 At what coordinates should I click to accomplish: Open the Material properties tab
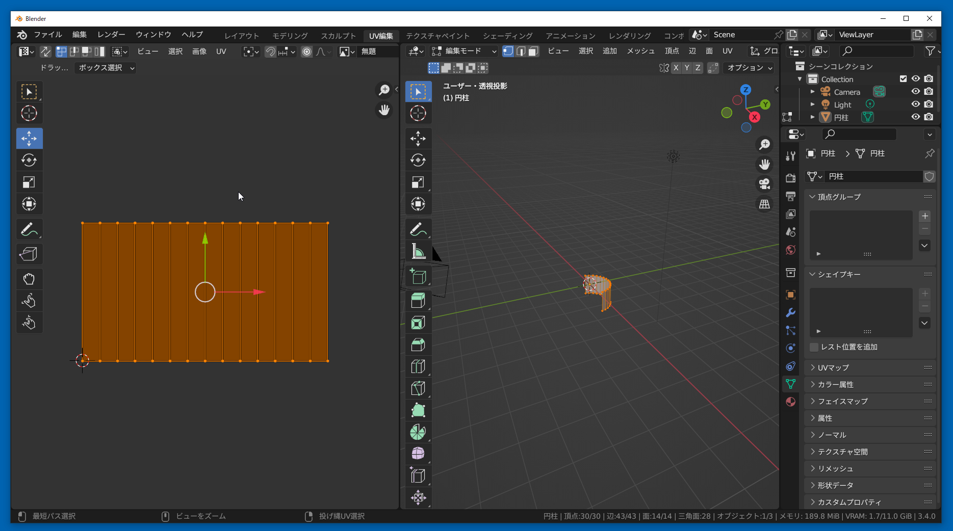tap(791, 402)
